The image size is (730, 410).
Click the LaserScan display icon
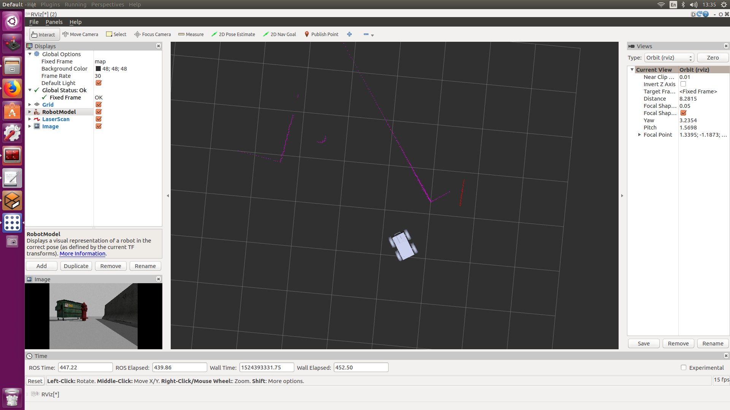(x=37, y=119)
